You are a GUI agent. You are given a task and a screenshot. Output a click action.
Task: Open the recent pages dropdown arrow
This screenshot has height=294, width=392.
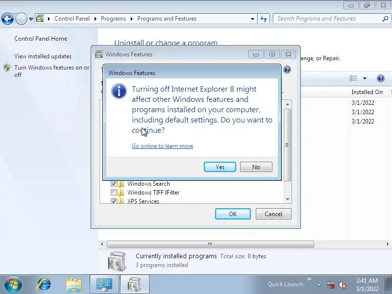tap(31, 19)
